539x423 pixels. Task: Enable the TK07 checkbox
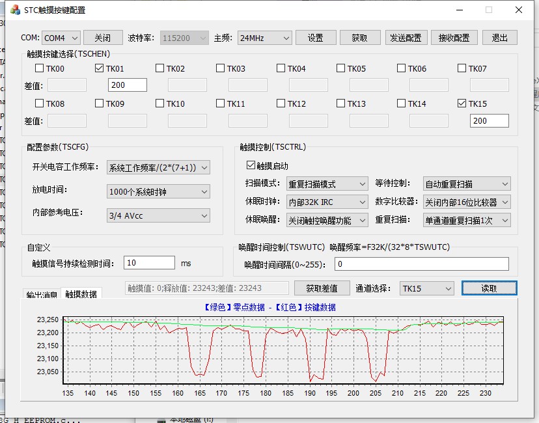[x=462, y=68]
